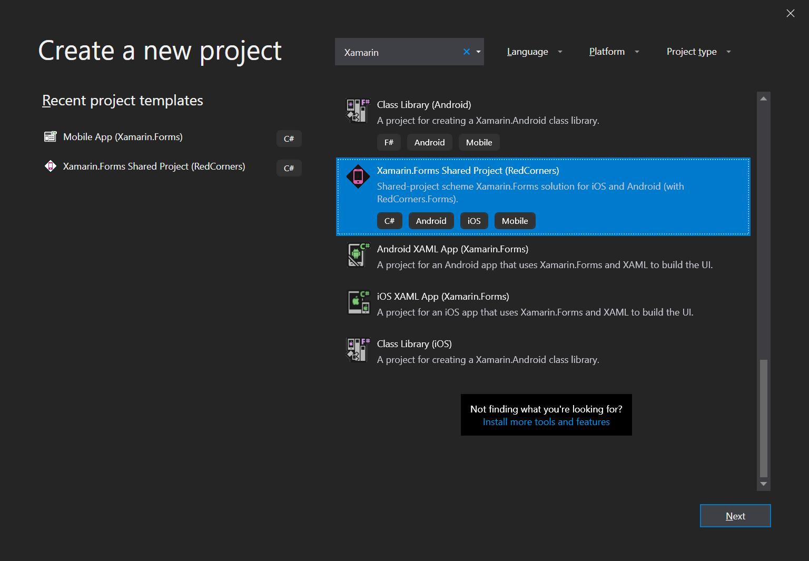Click C# tag beside Mobile App (Xamarin.Forms)

[x=289, y=139]
